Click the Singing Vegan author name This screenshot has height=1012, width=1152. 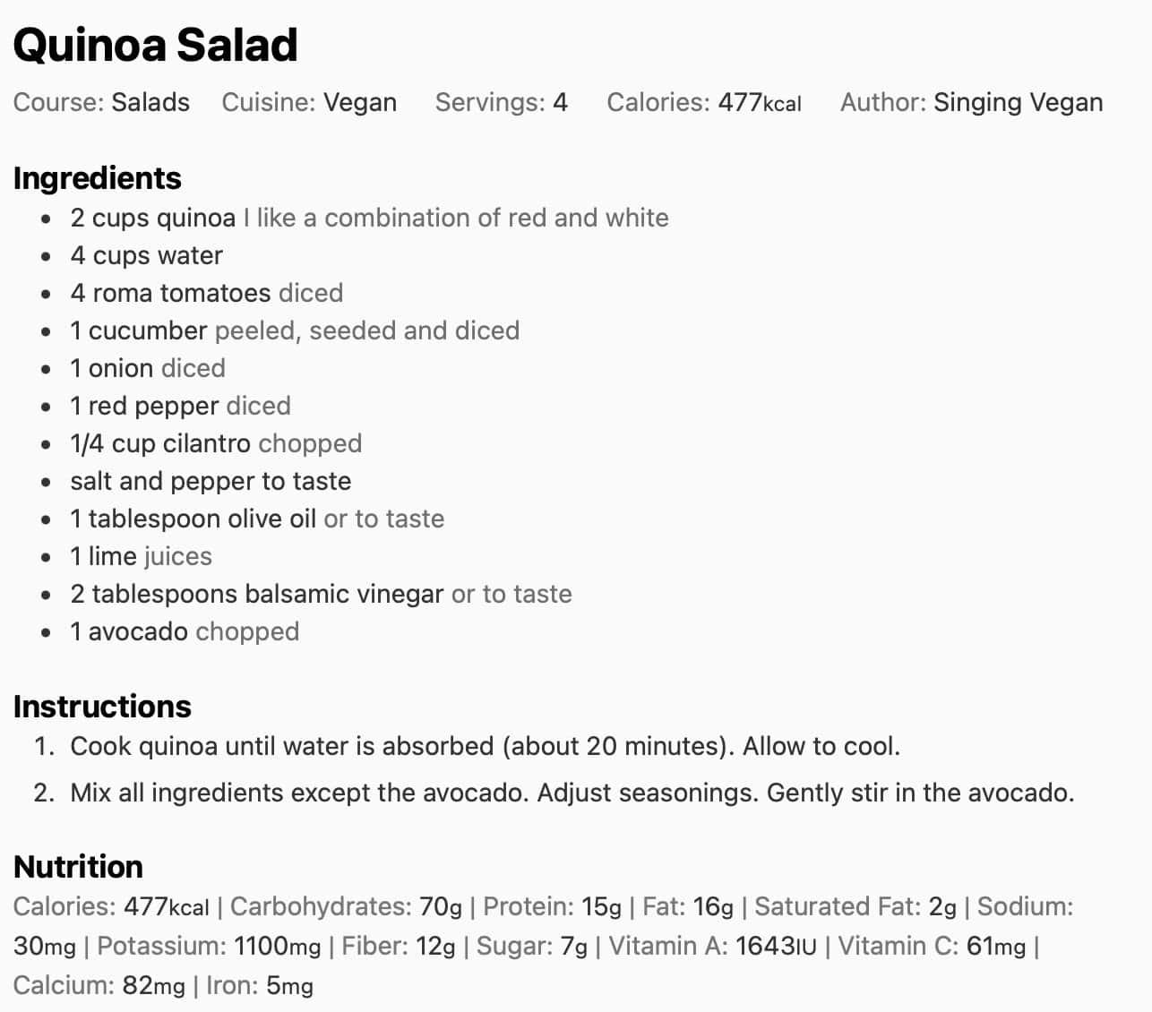(1018, 102)
